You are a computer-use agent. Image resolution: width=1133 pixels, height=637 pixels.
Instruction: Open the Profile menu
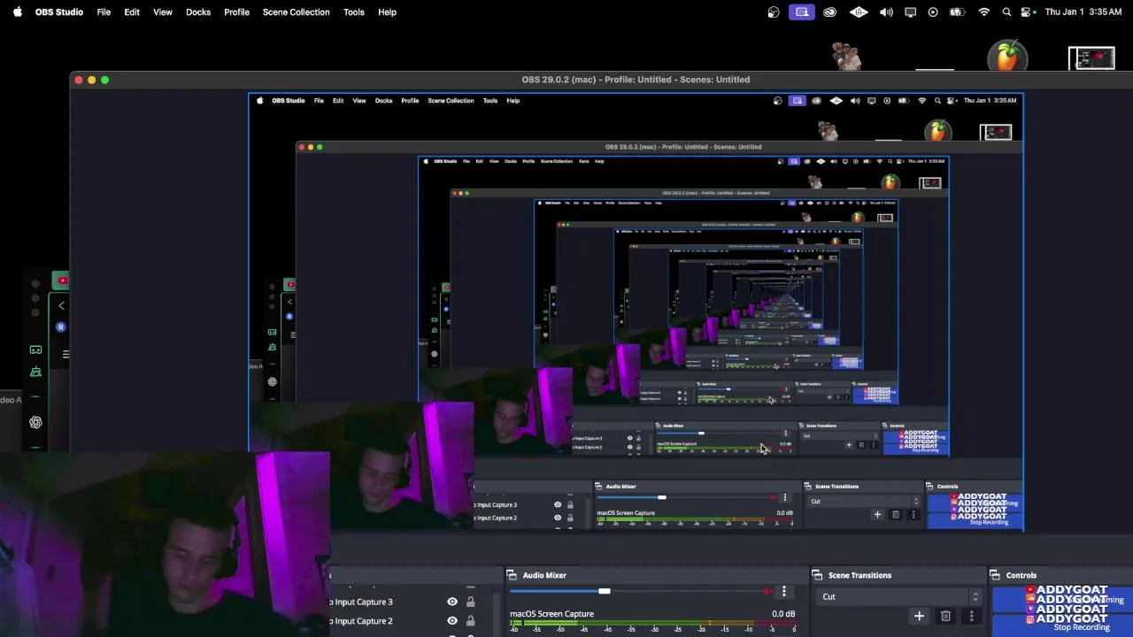coord(236,12)
